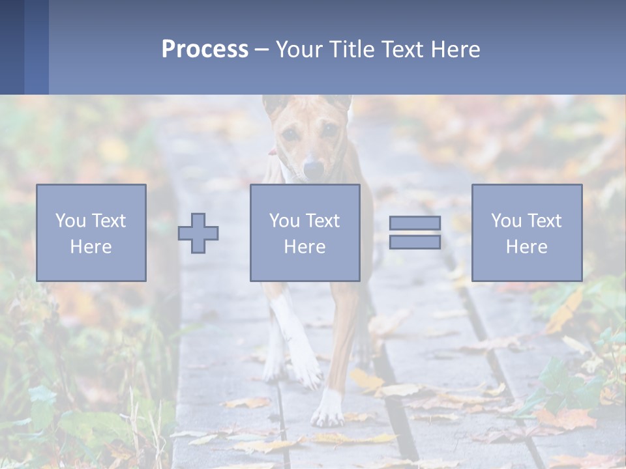Viewport: 626px width, 469px height.
Task: Click the dash between Process and Your
Action: coord(261,51)
